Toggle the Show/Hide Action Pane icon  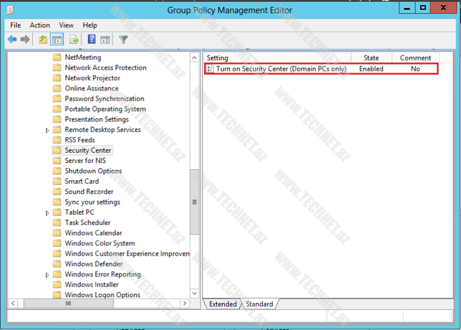[x=105, y=40]
